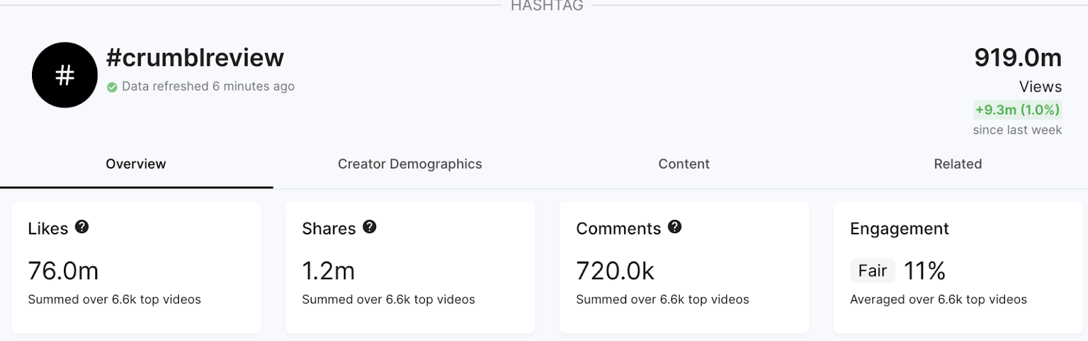Open the Comments help question mark icon
1088x341 pixels.
(x=675, y=227)
